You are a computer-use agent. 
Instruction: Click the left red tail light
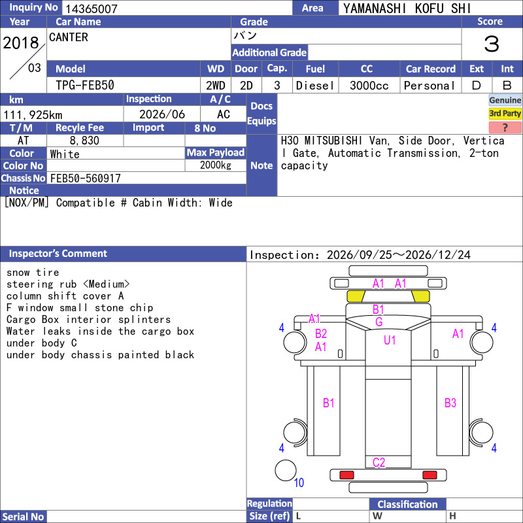point(346,475)
